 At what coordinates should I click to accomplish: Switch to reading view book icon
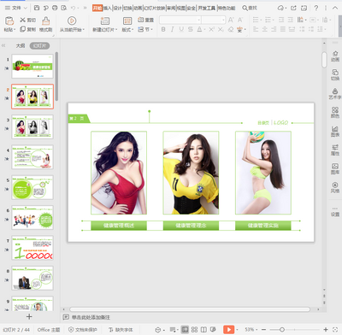[x=203, y=330]
